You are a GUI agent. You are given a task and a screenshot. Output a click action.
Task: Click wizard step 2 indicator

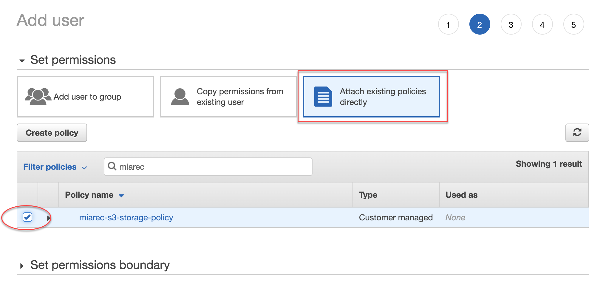coord(480,24)
